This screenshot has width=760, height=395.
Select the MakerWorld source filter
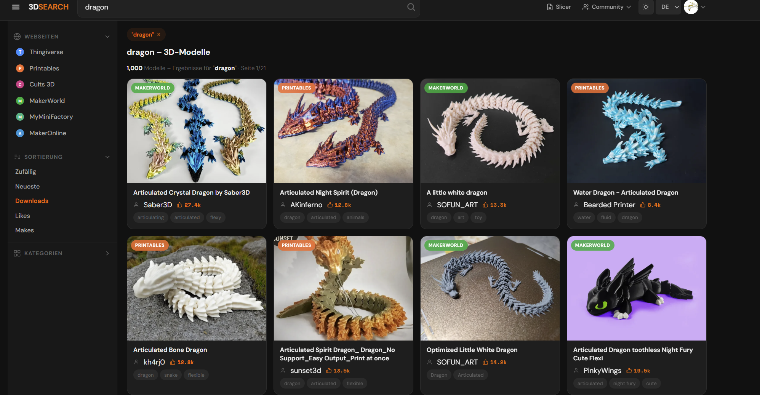click(46, 101)
